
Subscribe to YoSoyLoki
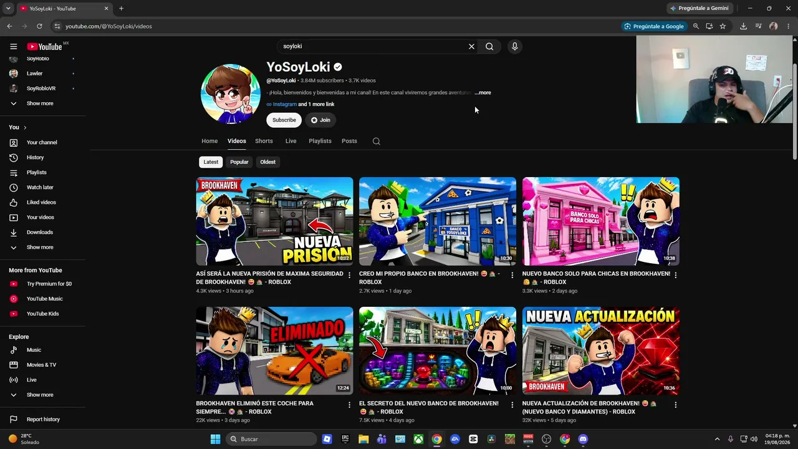click(x=284, y=120)
